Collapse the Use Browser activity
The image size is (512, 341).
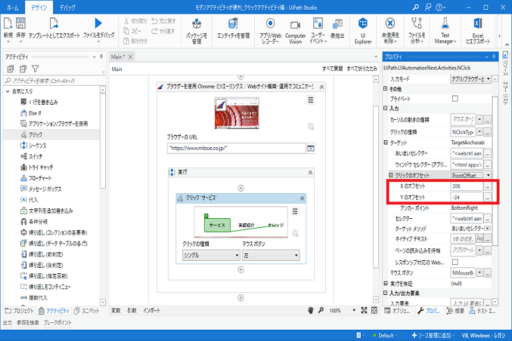click(x=322, y=87)
